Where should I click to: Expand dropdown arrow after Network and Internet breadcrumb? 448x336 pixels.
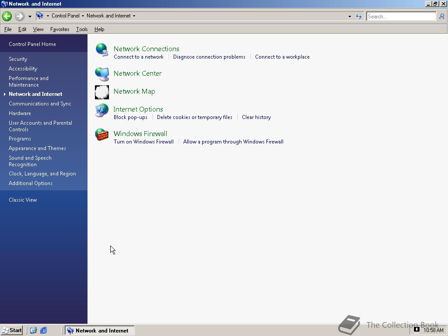click(x=134, y=16)
